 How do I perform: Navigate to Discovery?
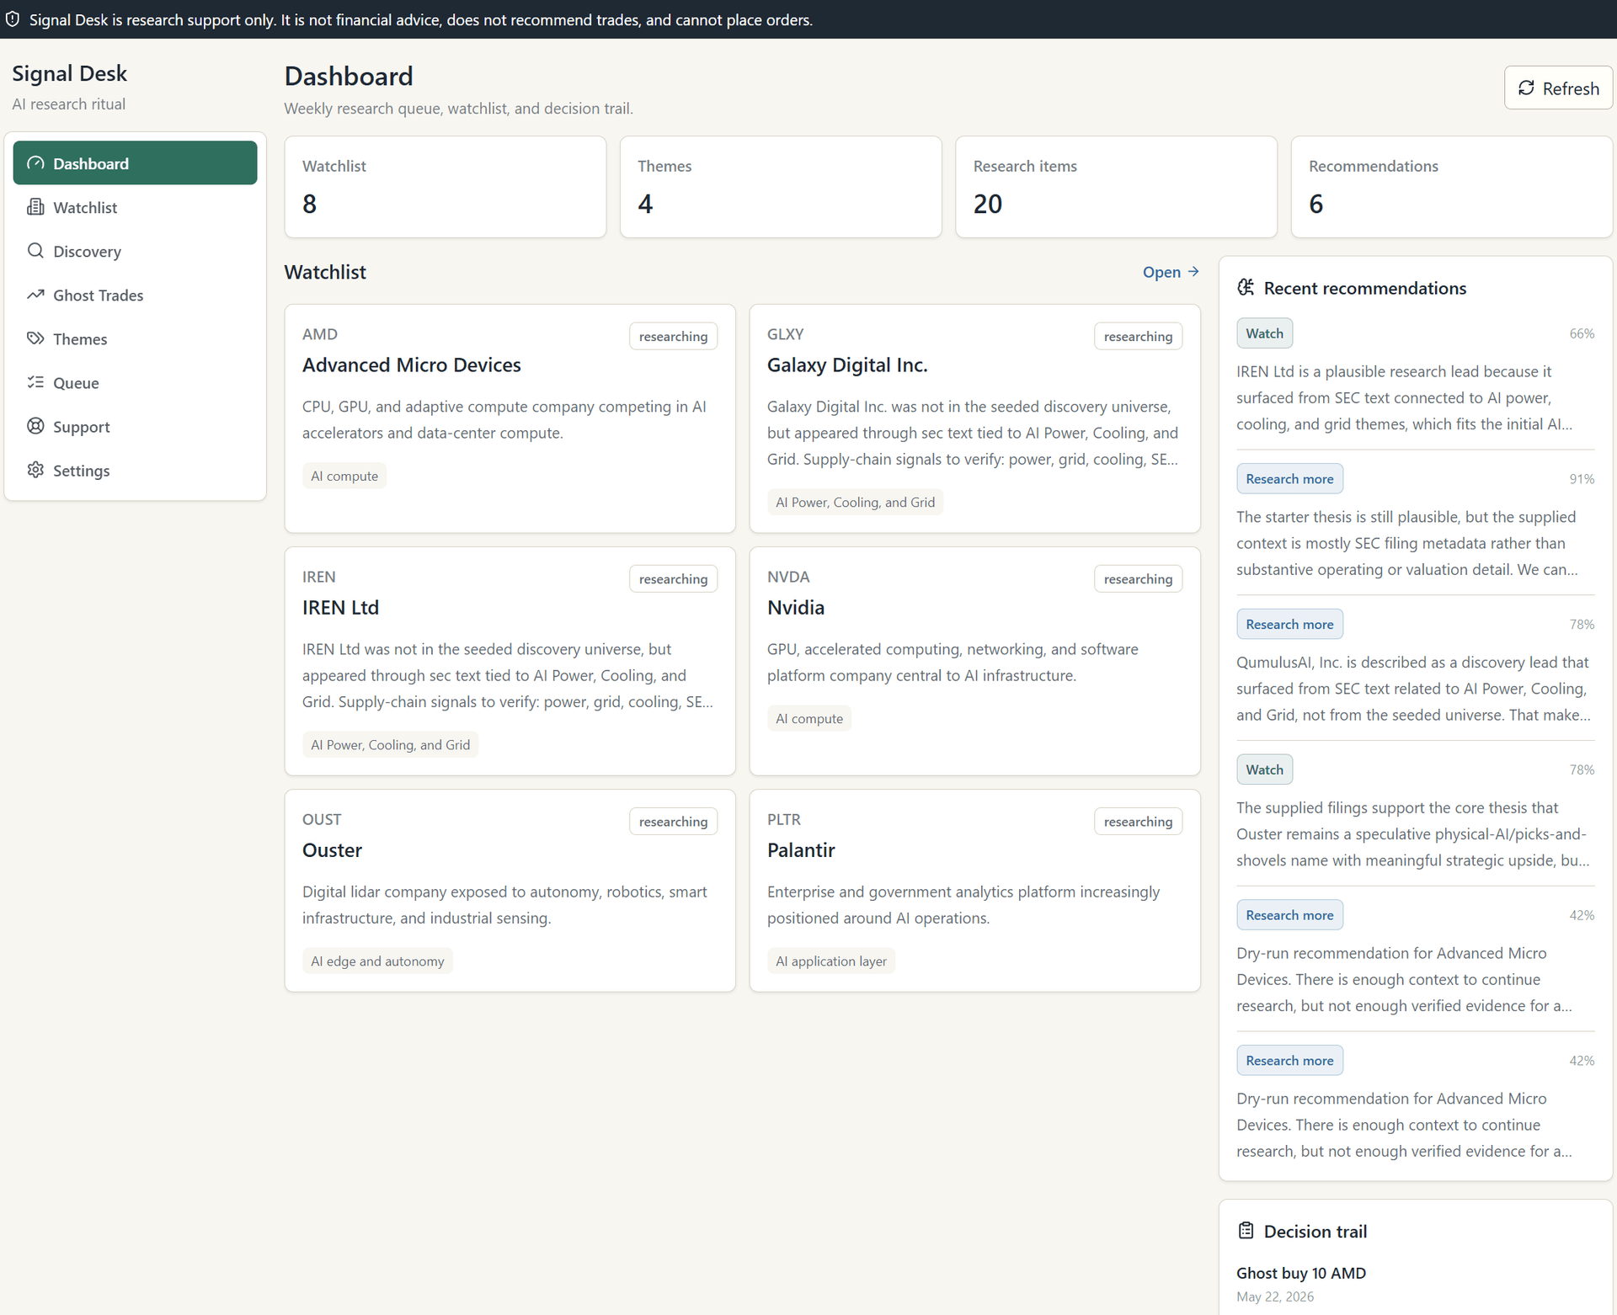(x=135, y=251)
